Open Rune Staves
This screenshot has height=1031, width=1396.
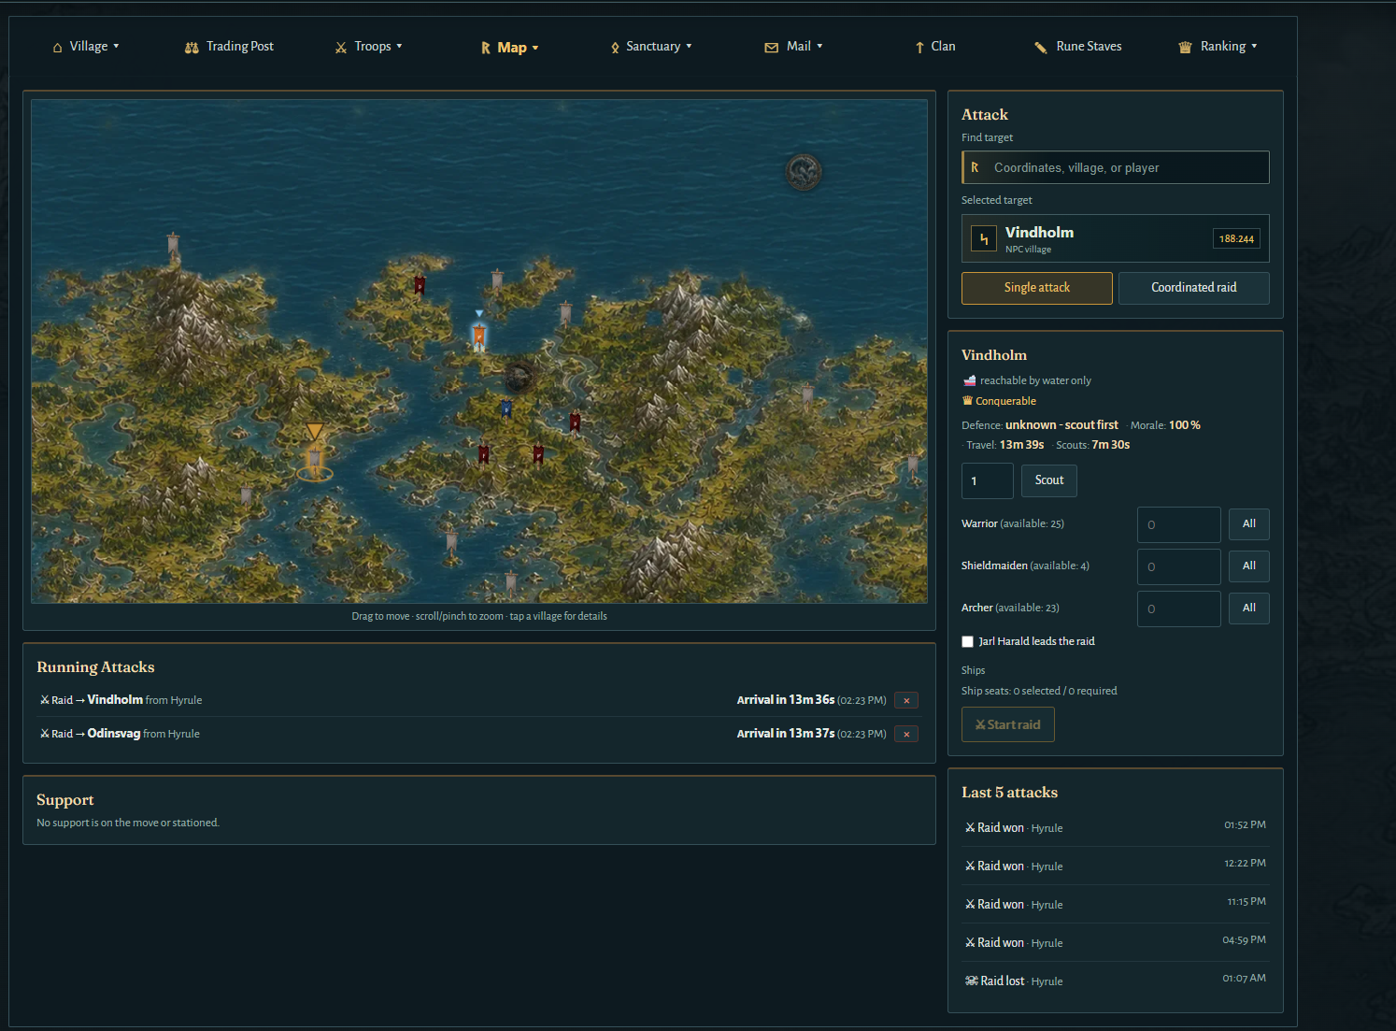1078,47
